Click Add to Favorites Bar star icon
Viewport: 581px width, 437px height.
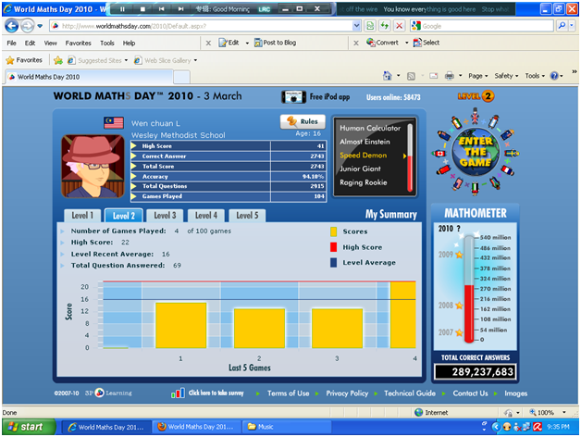58,60
